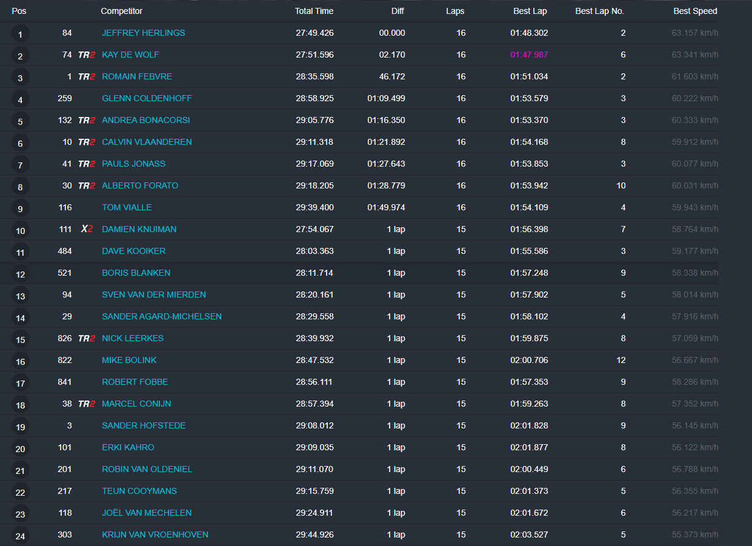The height and width of the screenshot is (546, 752).
Task: Select the TR2 logo in Nick Leerkes' row
Action: coord(87,339)
